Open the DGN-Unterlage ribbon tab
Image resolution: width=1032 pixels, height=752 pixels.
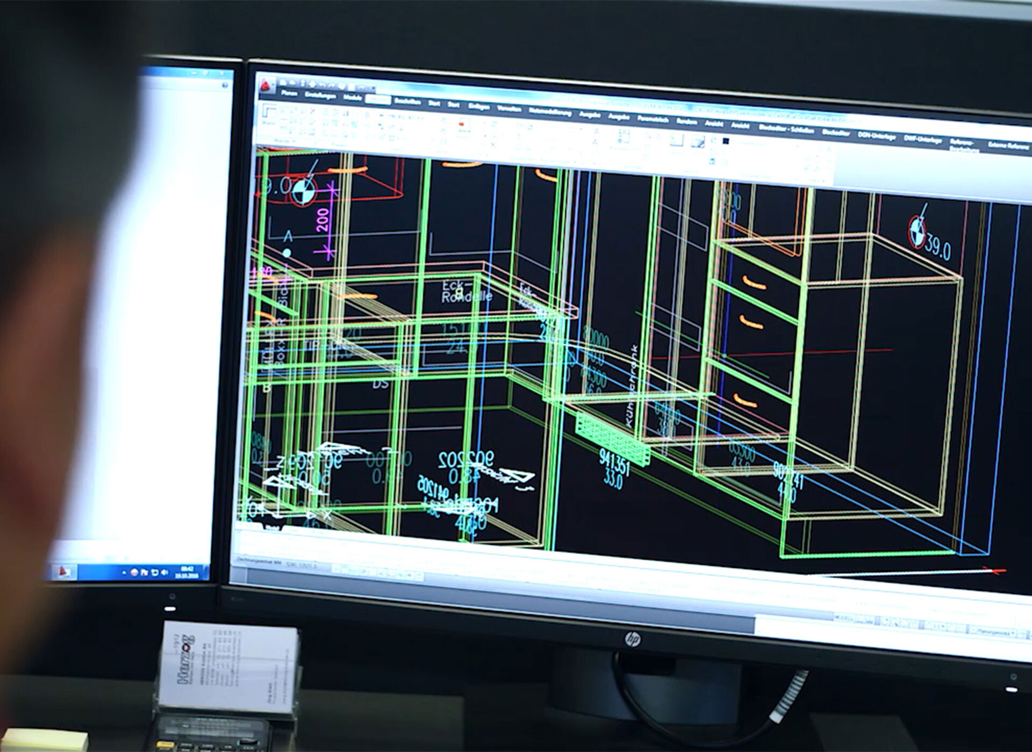tap(877, 136)
